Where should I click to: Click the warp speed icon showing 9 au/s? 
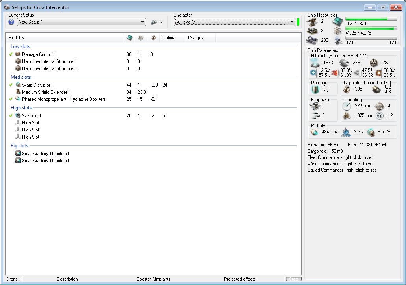pyautogui.click(x=371, y=132)
